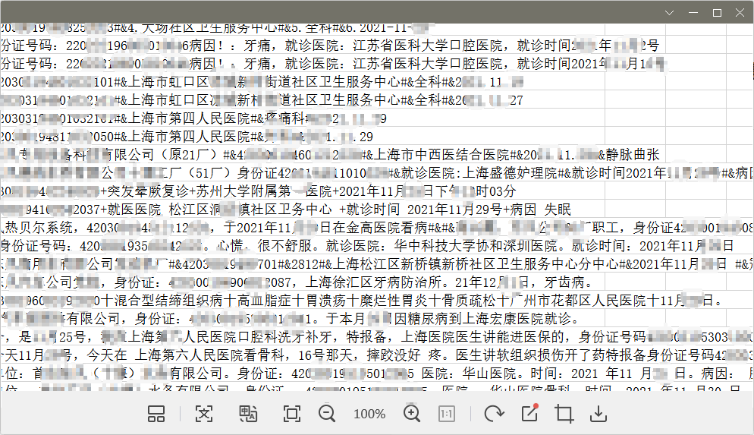
Task: Click text '上海盛德护理院'
Action: [x=509, y=173]
